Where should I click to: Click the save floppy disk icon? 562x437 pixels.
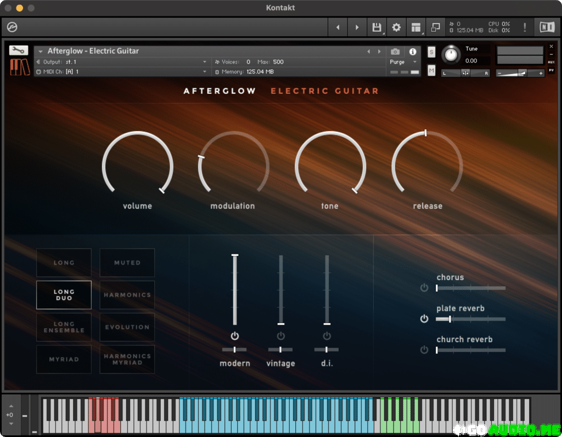pos(376,27)
